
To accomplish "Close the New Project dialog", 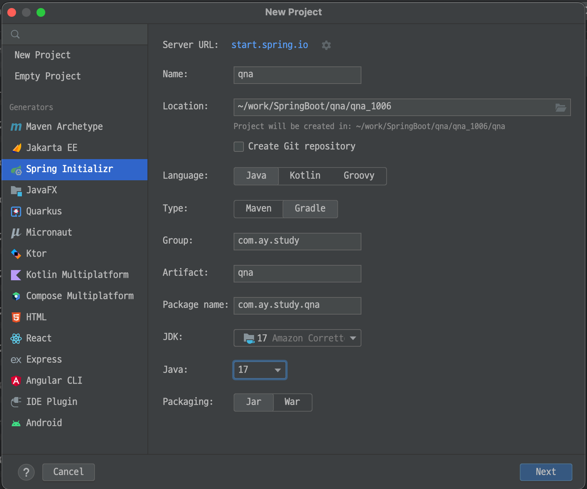I will [x=12, y=12].
